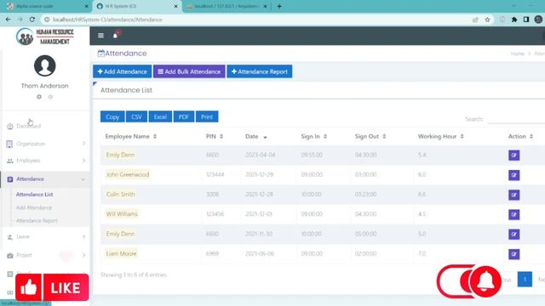
Task: Select Liam Moore employee name
Action: click(x=121, y=253)
